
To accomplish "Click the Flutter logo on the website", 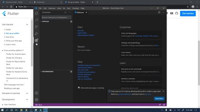I will pos(10,13).
